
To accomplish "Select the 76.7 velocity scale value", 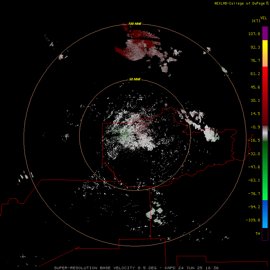I will click(x=255, y=60).
